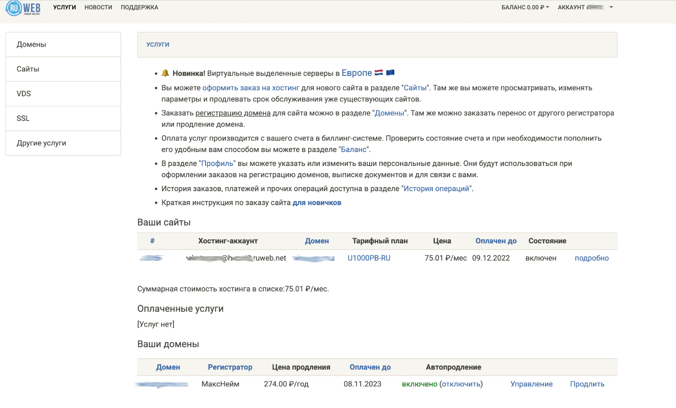Click отключить to disable auto-renewal
The height and width of the screenshot is (408, 676).
[x=461, y=384]
